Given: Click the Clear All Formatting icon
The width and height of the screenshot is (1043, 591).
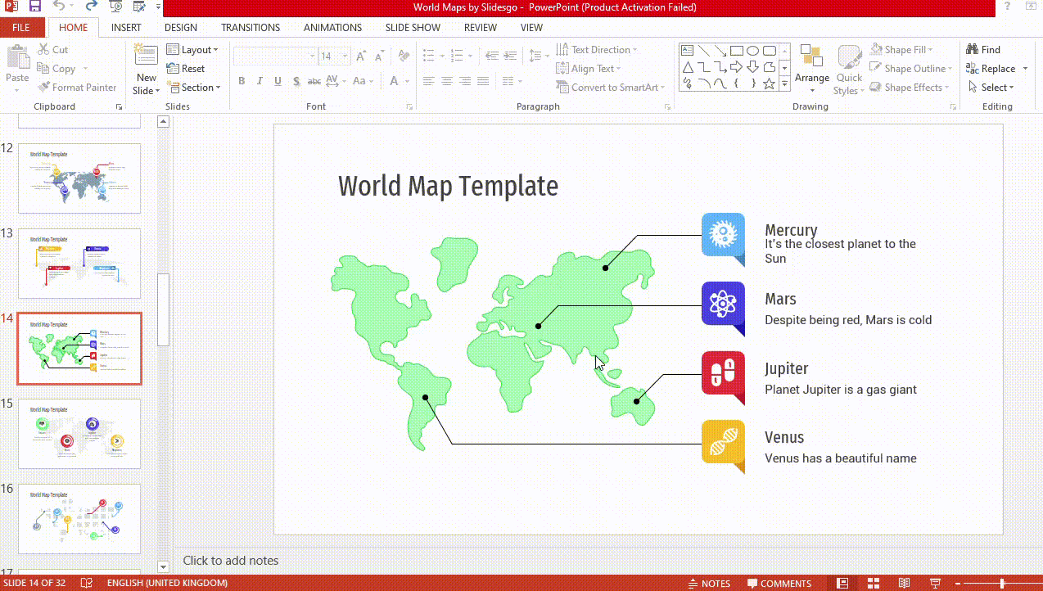Looking at the screenshot, I should 403,56.
